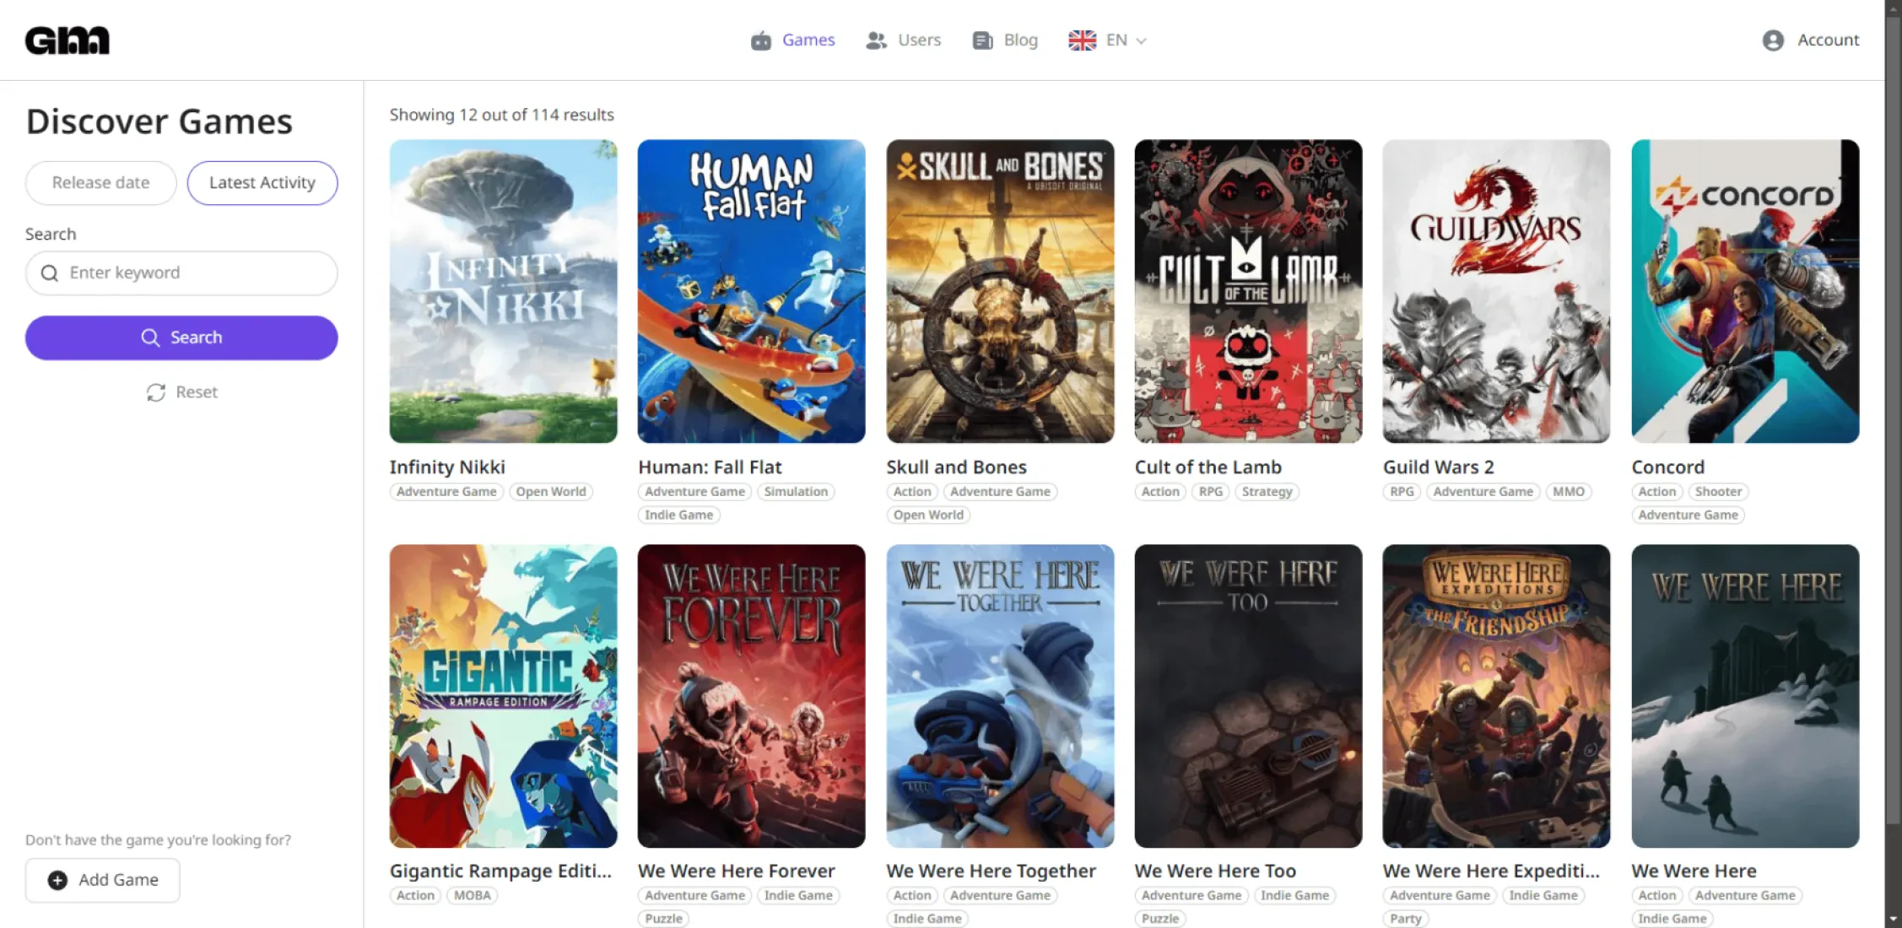Click the UK flag language icon

click(1082, 40)
